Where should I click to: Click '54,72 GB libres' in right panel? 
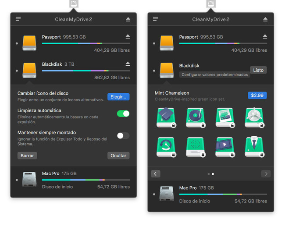(251, 201)
